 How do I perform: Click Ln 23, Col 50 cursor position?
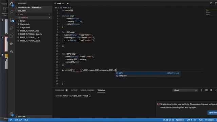pos(168,120)
